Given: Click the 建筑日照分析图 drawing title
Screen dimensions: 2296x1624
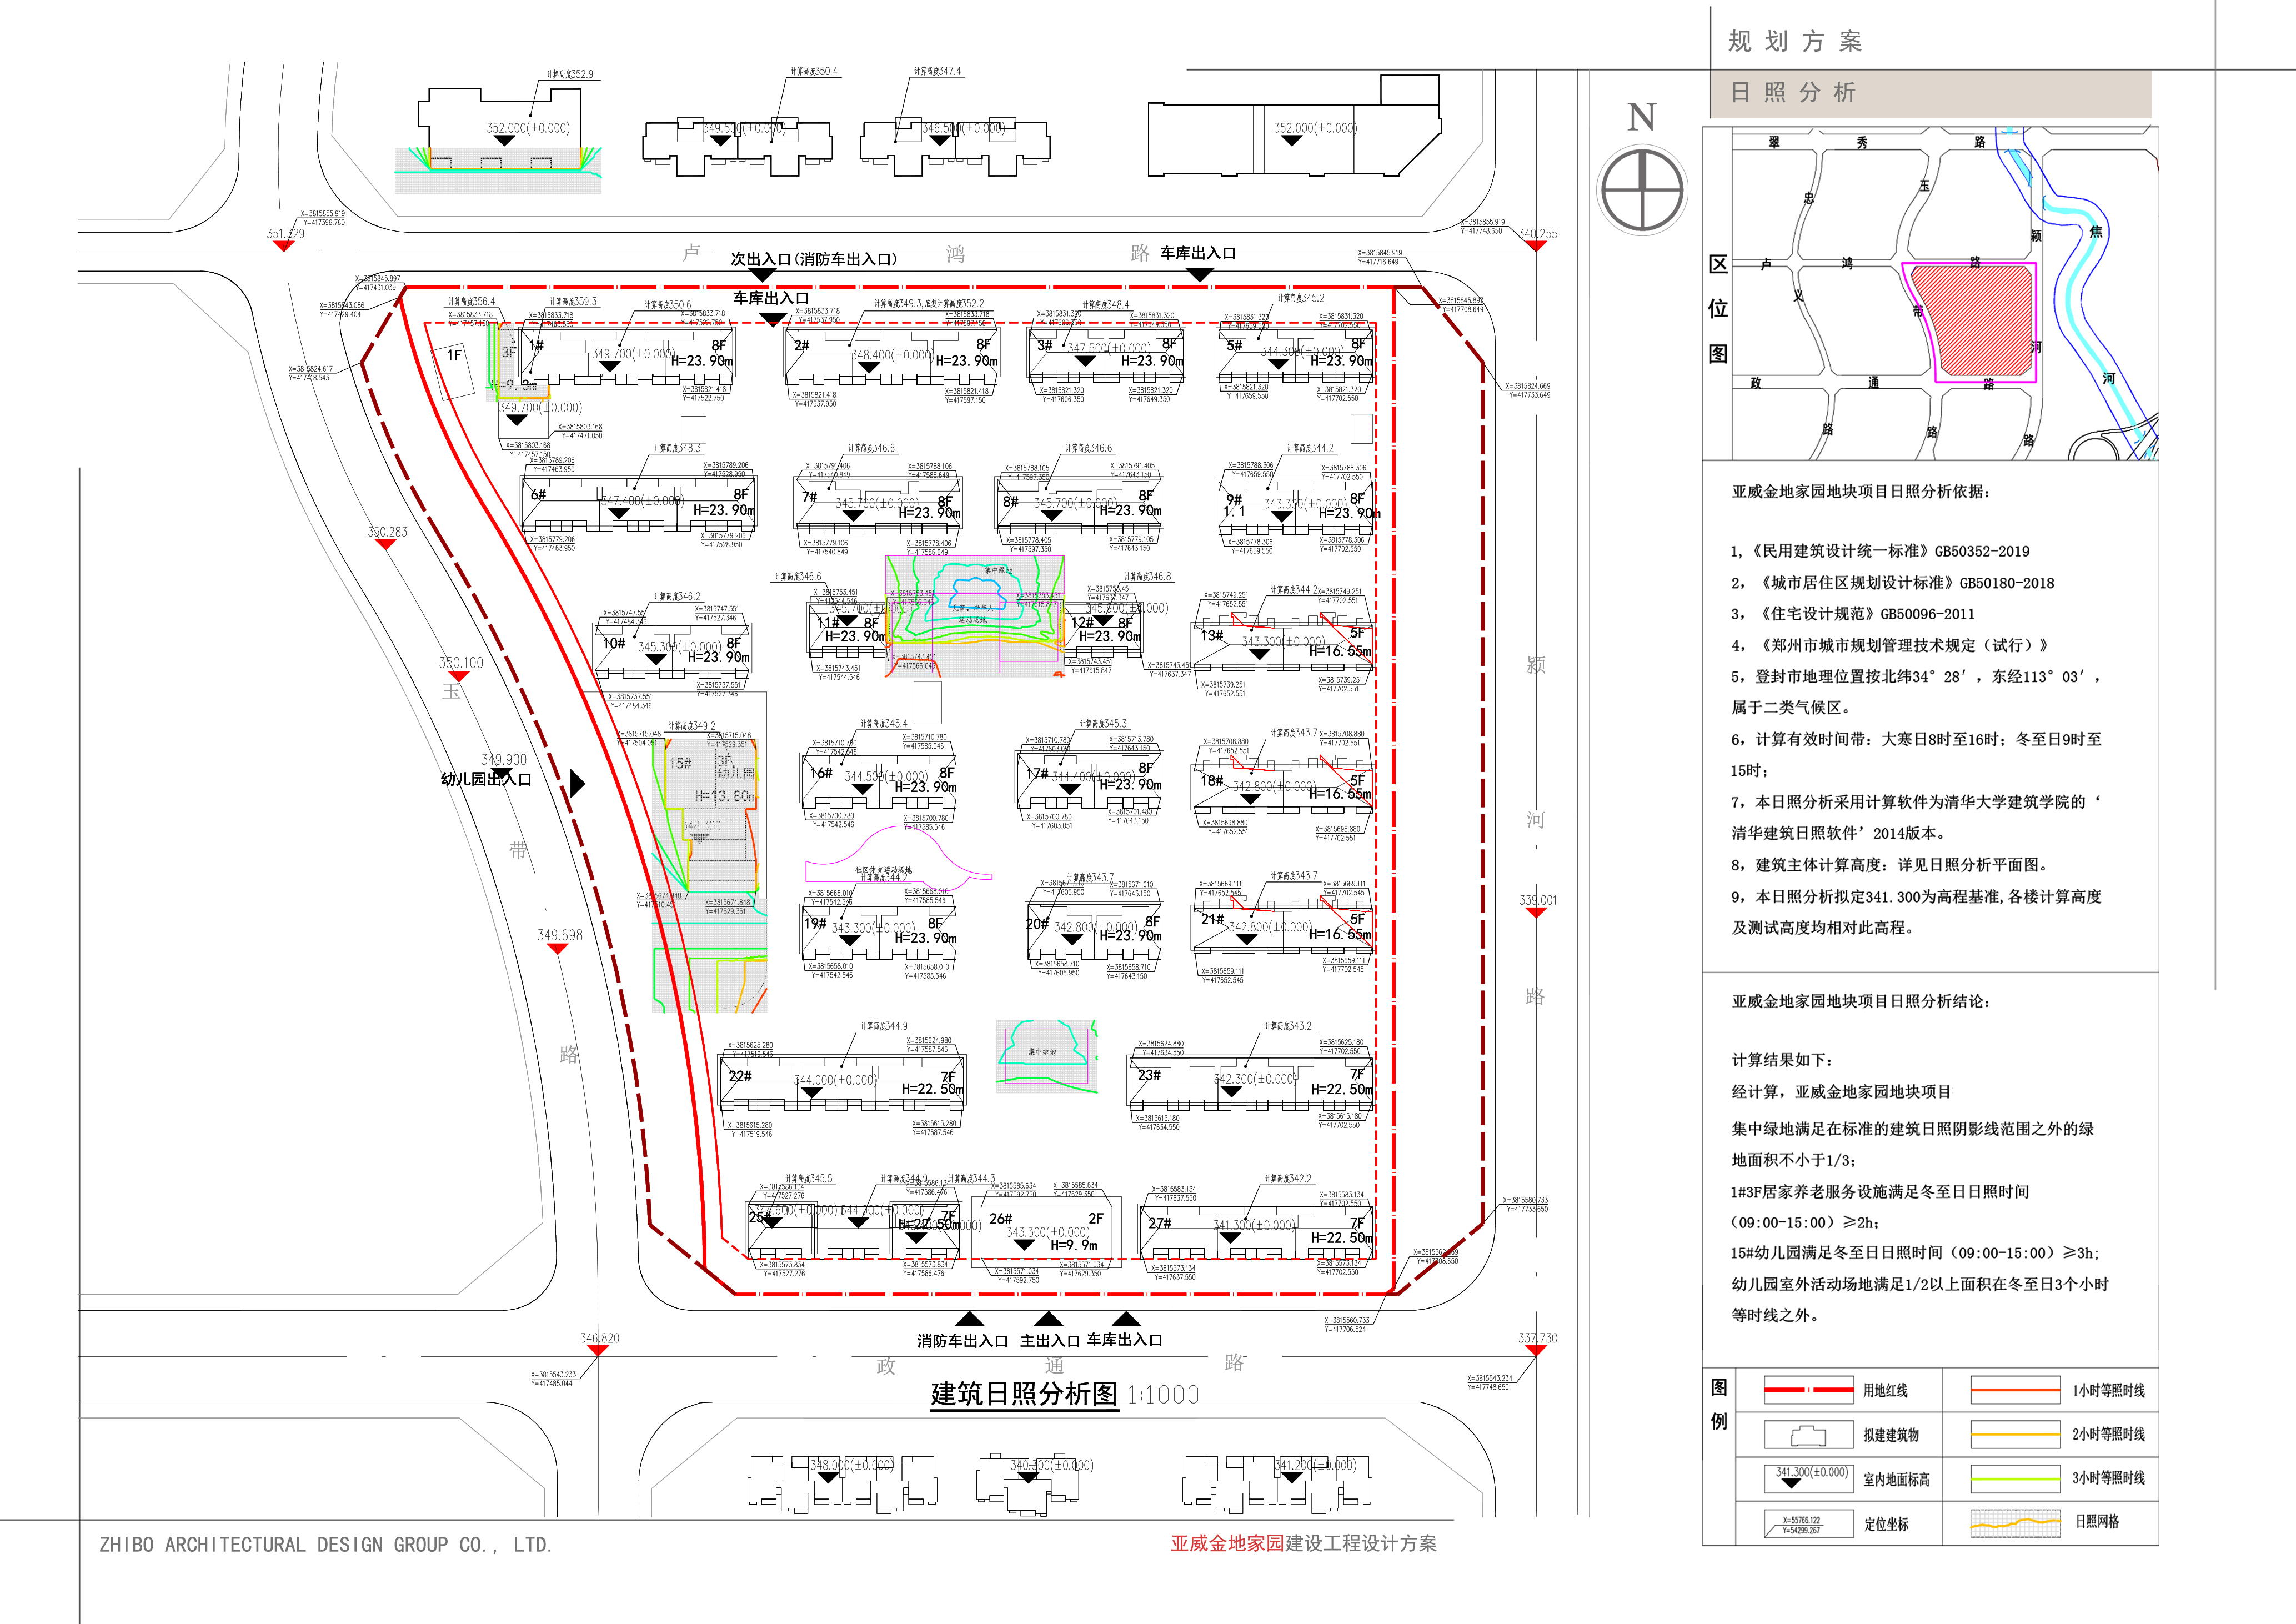Looking at the screenshot, I should click(x=1023, y=1394).
